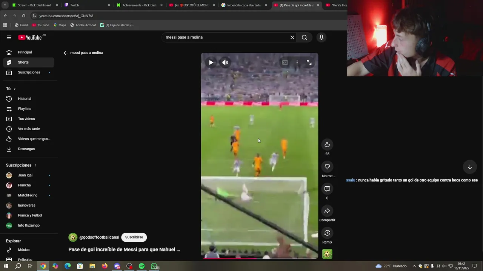The height and width of the screenshot is (271, 483).
Task: Like the Short
Action: pos(327,145)
